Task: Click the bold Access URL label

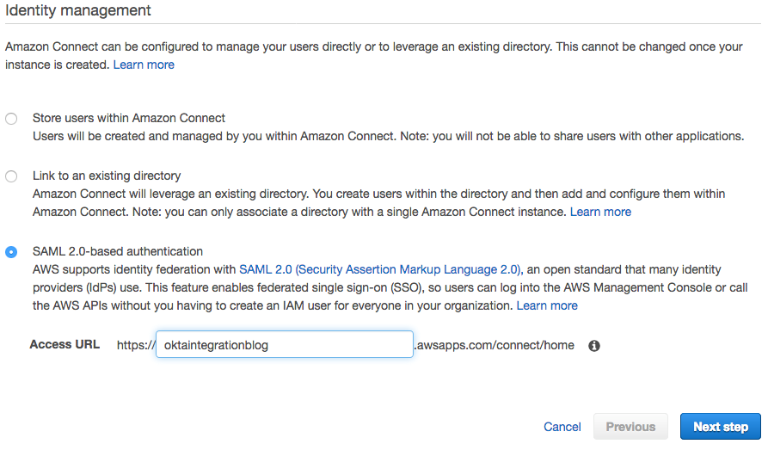Action: [x=65, y=344]
